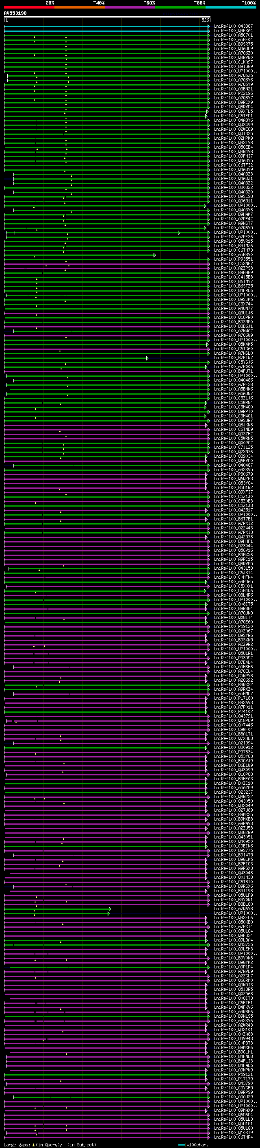Click the UniRef100_A5AUS9 label
This screenshot has height=1148, width=260.
(233, 1097)
